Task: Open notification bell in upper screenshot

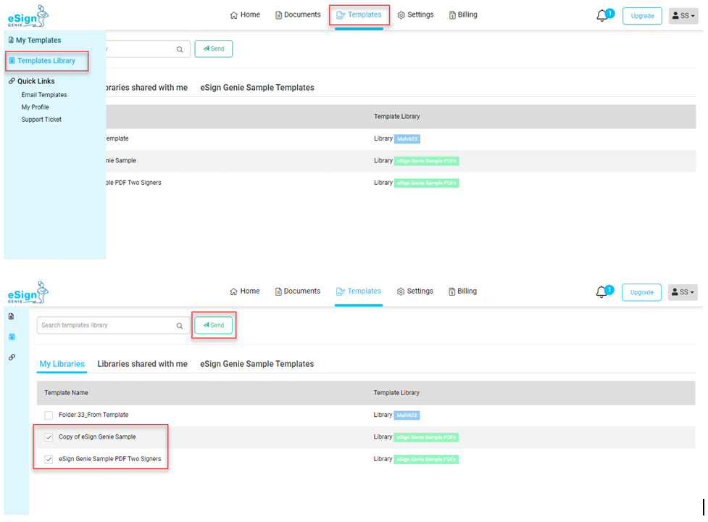Action: 602,16
